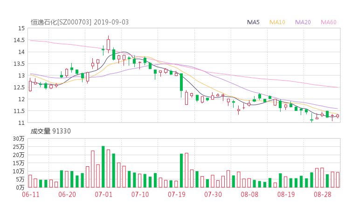Click the MA5 legend label
The image size is (345, 205).
coord(253,22)
